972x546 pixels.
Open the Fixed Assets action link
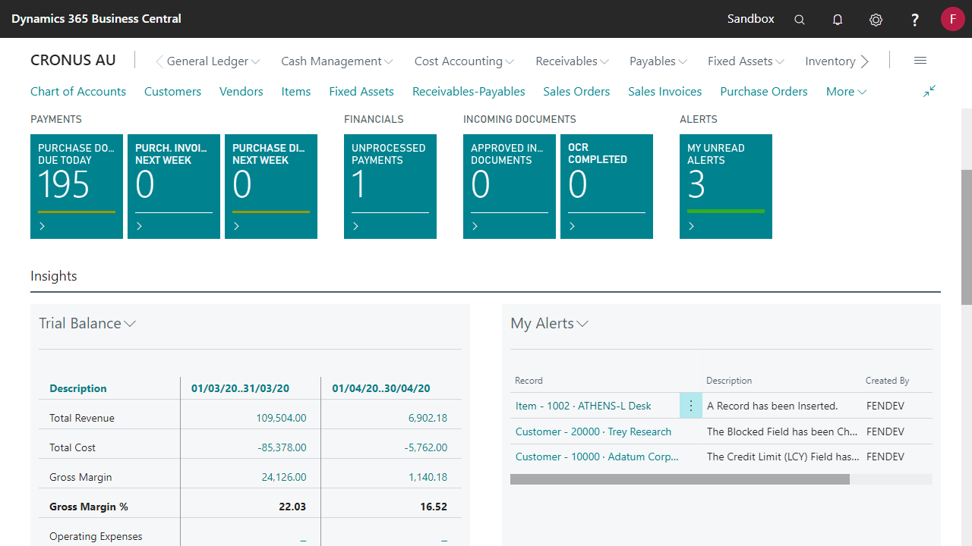tap(361, 92)
